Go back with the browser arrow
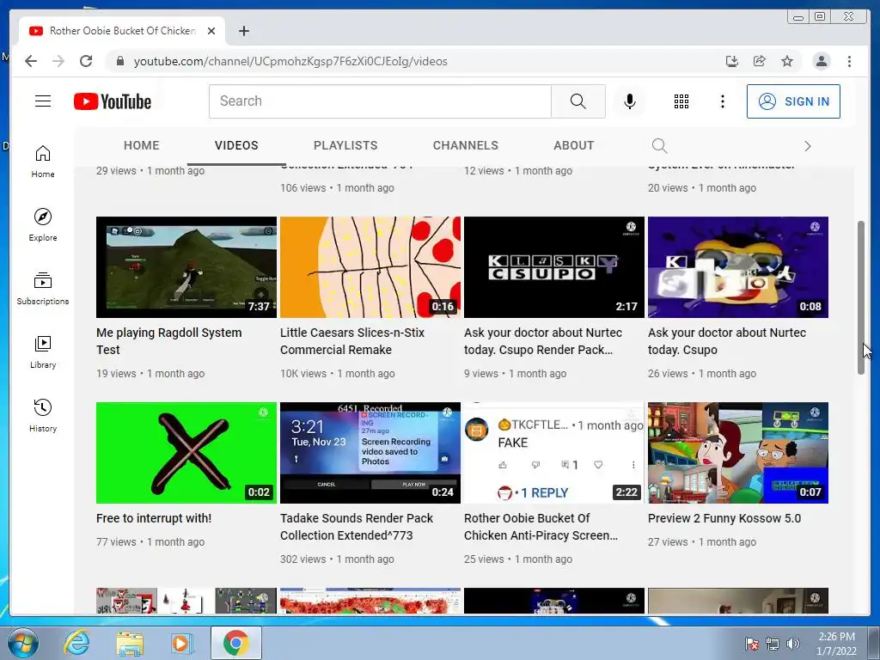The image size is (880, 660). (x=31, y=61)
